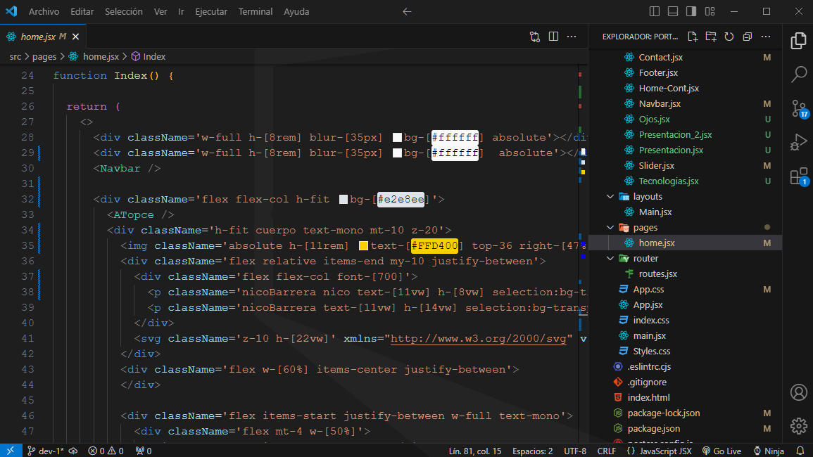Open the Selección menu
Viewport: 813px width, 457px height.
point(123,11)
